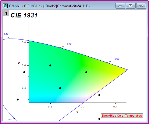Click the 0.4 tick label on y axis
The width and height of the screenshot is (149, 124).
(24, 88)
